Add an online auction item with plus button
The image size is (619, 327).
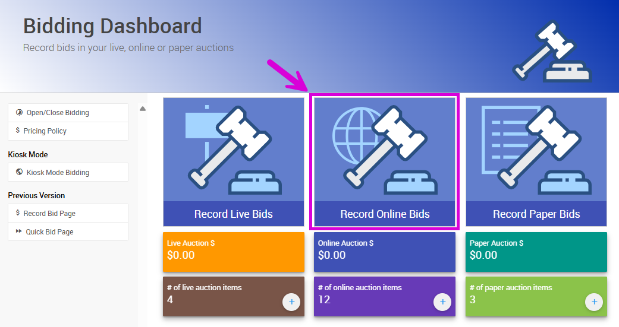pos(442,302)
